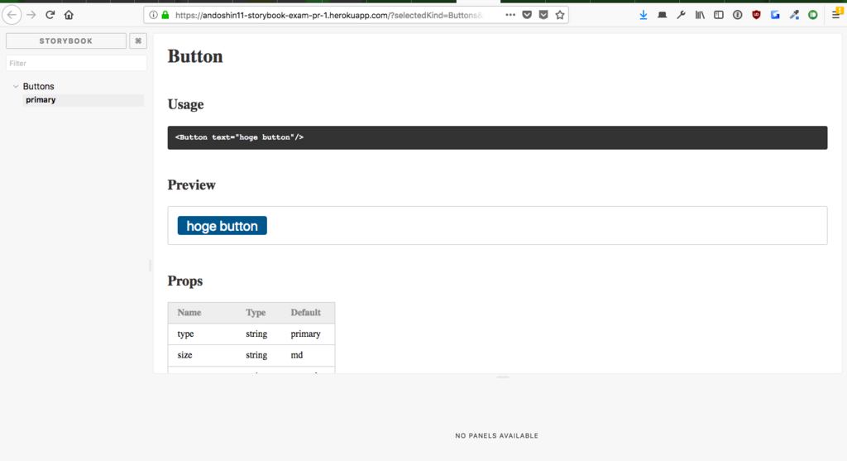This screenshot has width=847, height=461.
Task: Reload the current page
Action: point(50,15)
